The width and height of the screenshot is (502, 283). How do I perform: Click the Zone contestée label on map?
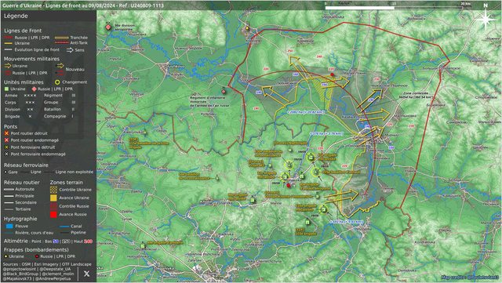point(416,93)
